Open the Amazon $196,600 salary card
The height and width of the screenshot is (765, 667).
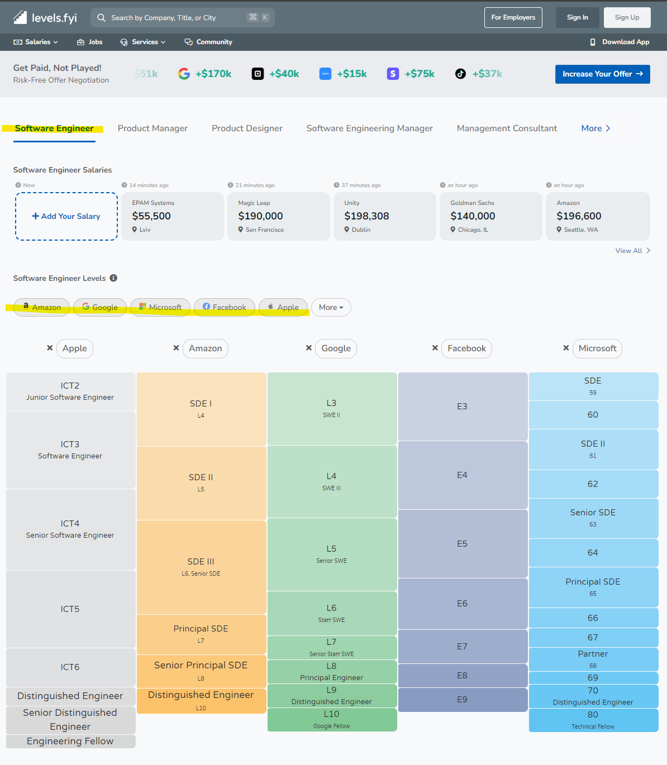(598, 217)
